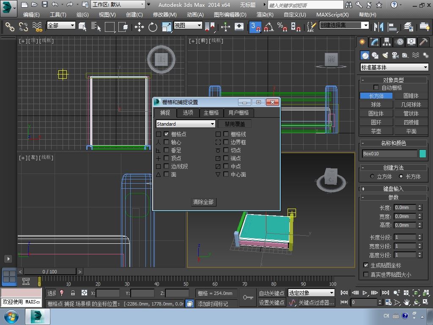This screenshot has width=433, height=325.
Task: Toggle the 3D Snaps button
Action: 255,27
